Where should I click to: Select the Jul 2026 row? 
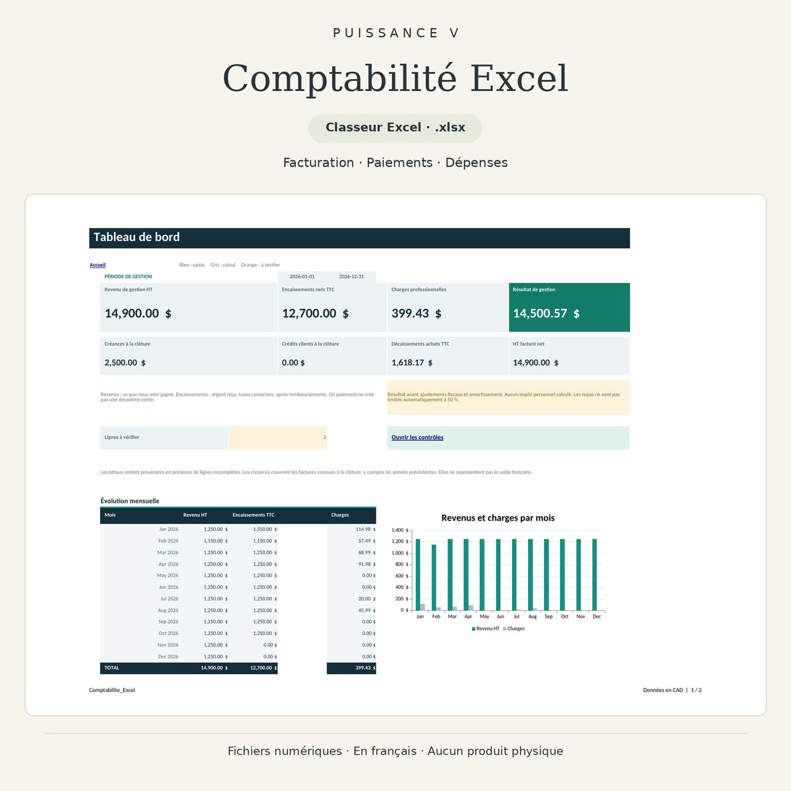coord(238,599)
